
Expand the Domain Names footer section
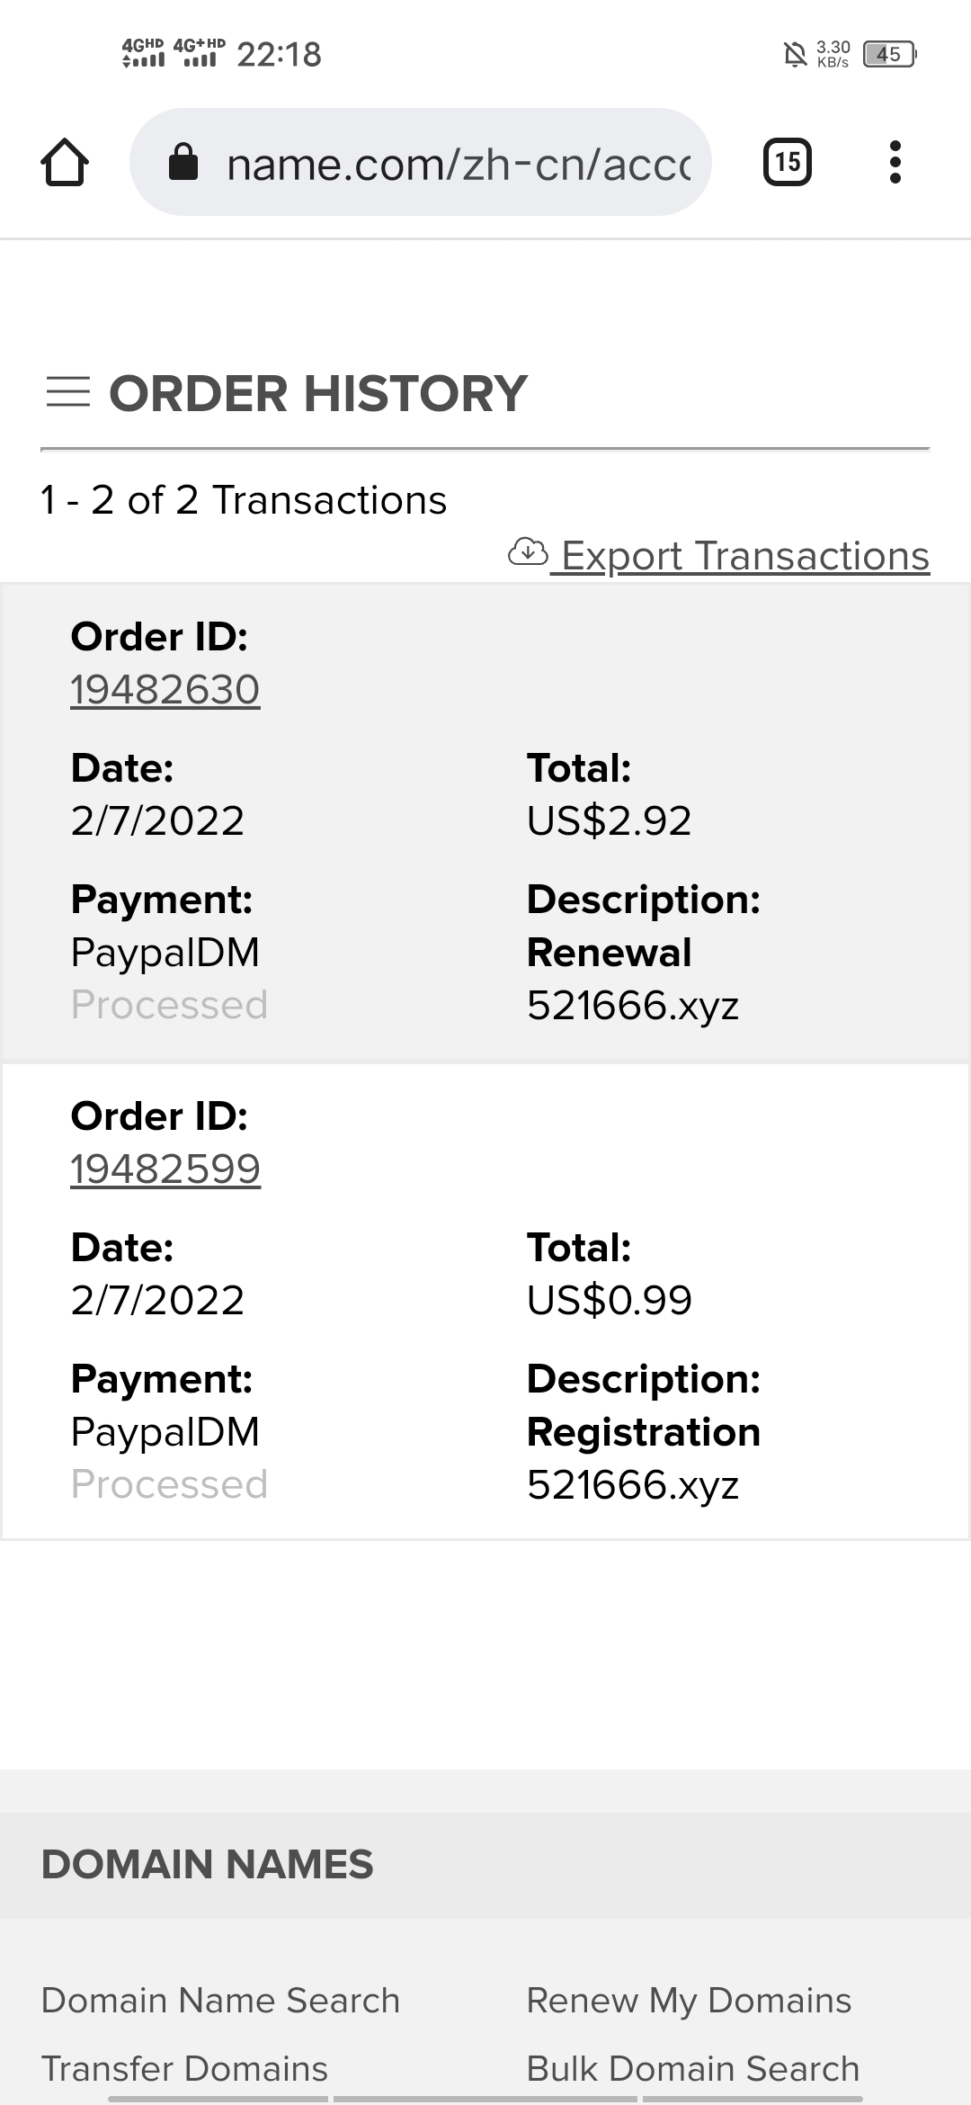pos(485,1865)
